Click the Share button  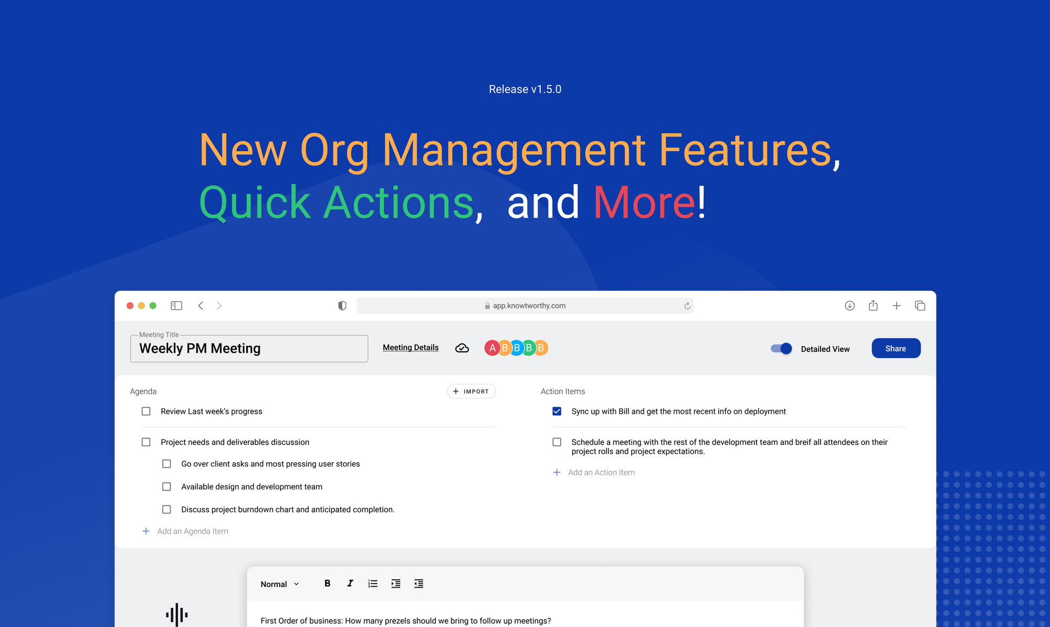[x=896, y=348]
